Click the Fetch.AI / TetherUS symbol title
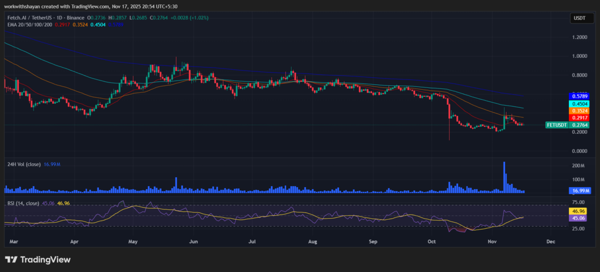600x272 pixels. pyautogui.click(x=30, y=18)
